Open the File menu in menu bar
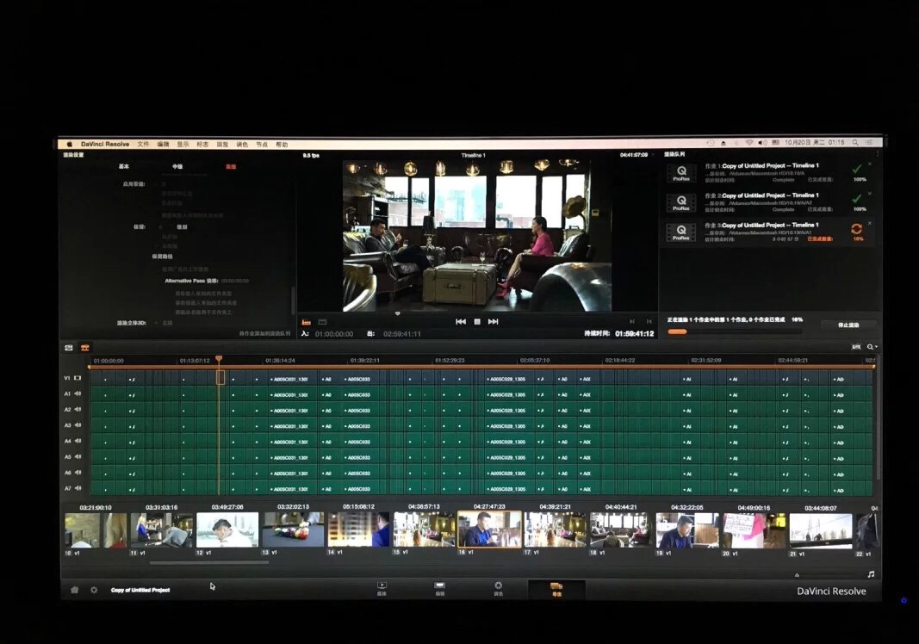 143,144
